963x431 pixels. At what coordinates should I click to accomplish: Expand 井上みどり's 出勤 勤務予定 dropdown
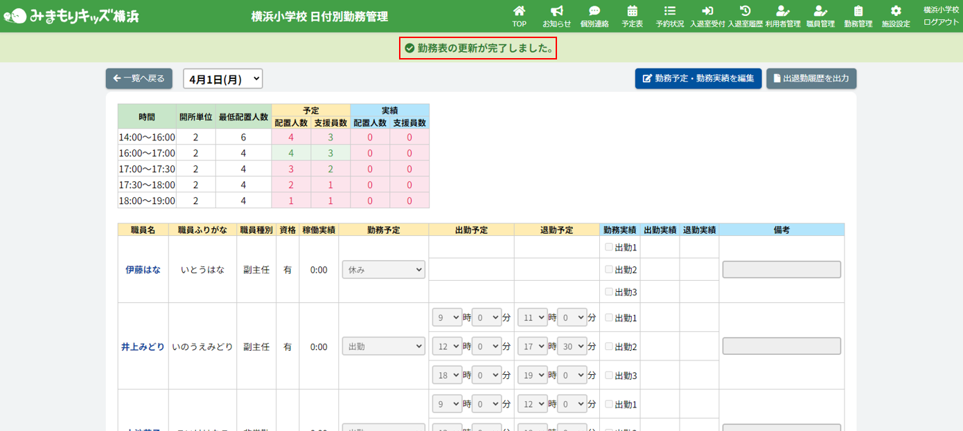coord(383,346)
